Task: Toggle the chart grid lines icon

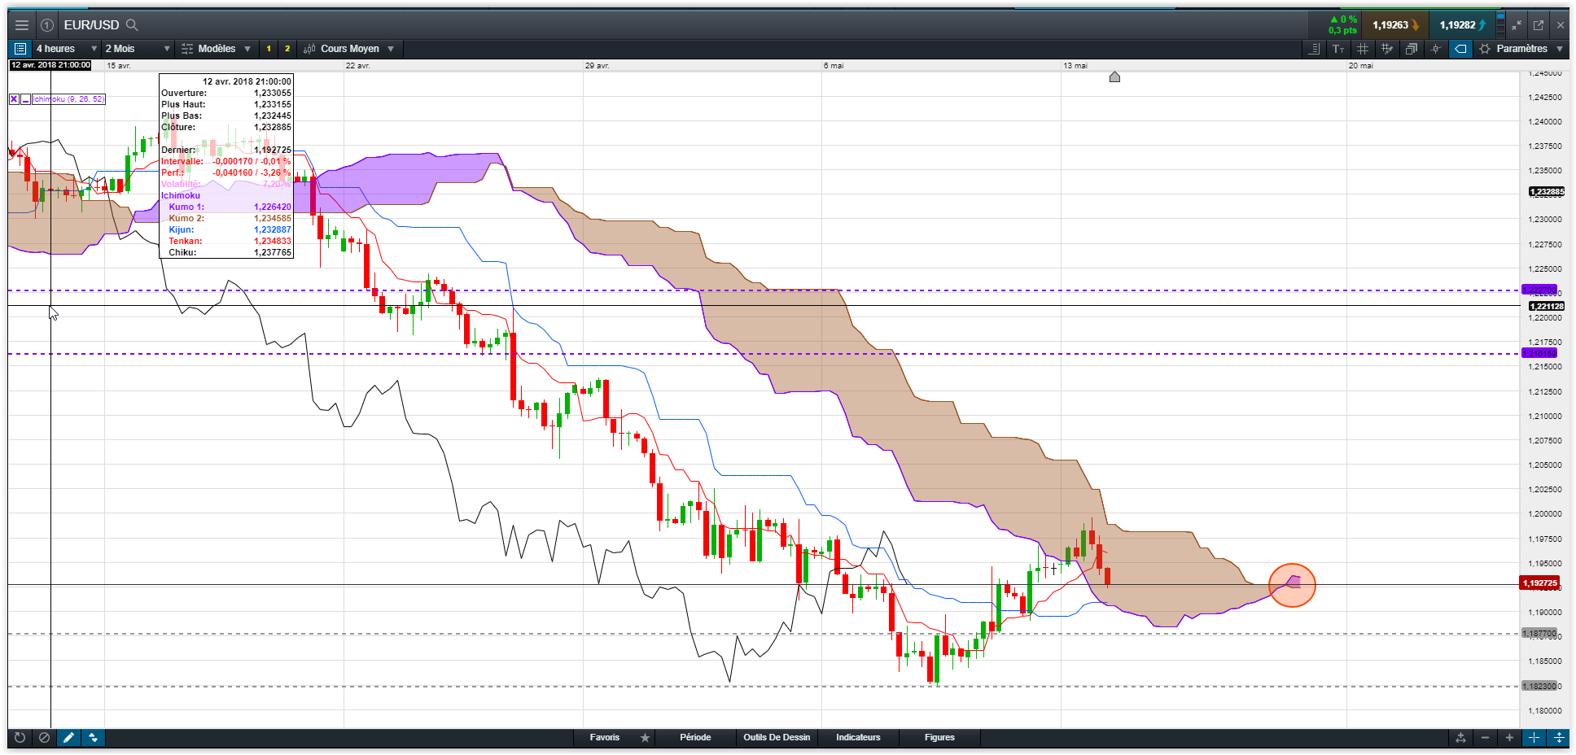Action: point(1363,49)
